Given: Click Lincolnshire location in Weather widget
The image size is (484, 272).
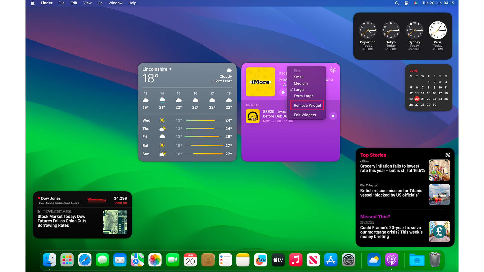Looking at the screenshot, I should point(157,69).
